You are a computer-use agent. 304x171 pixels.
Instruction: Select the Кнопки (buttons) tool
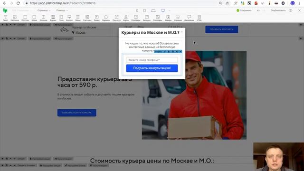pos(69,18)
